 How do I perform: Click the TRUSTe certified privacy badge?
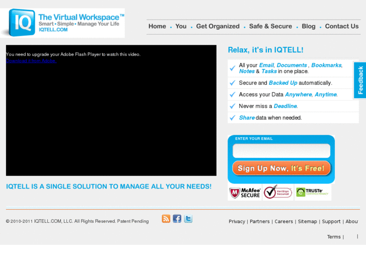click(x=313, y=193)
